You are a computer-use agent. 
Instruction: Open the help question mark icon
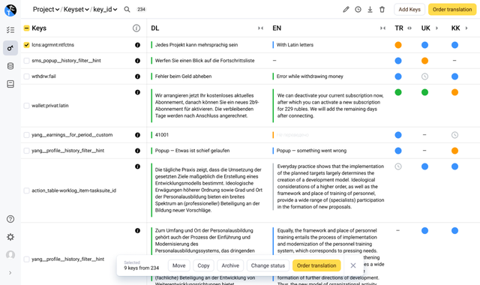coord(10,219)
